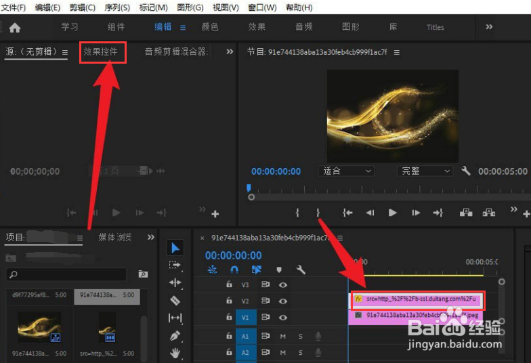
Task: Select the Ripple Edit tool
Action: 175,282
